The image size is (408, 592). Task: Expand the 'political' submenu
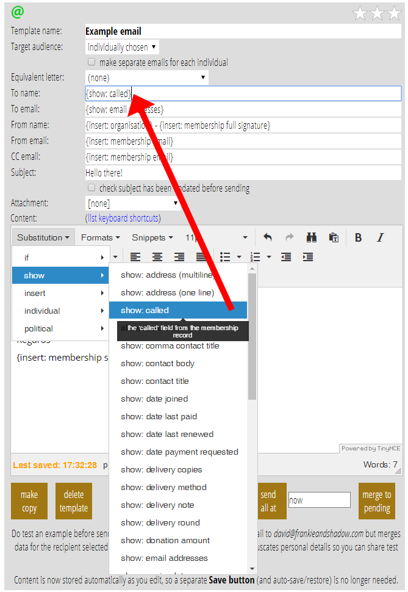coord(60,328)
